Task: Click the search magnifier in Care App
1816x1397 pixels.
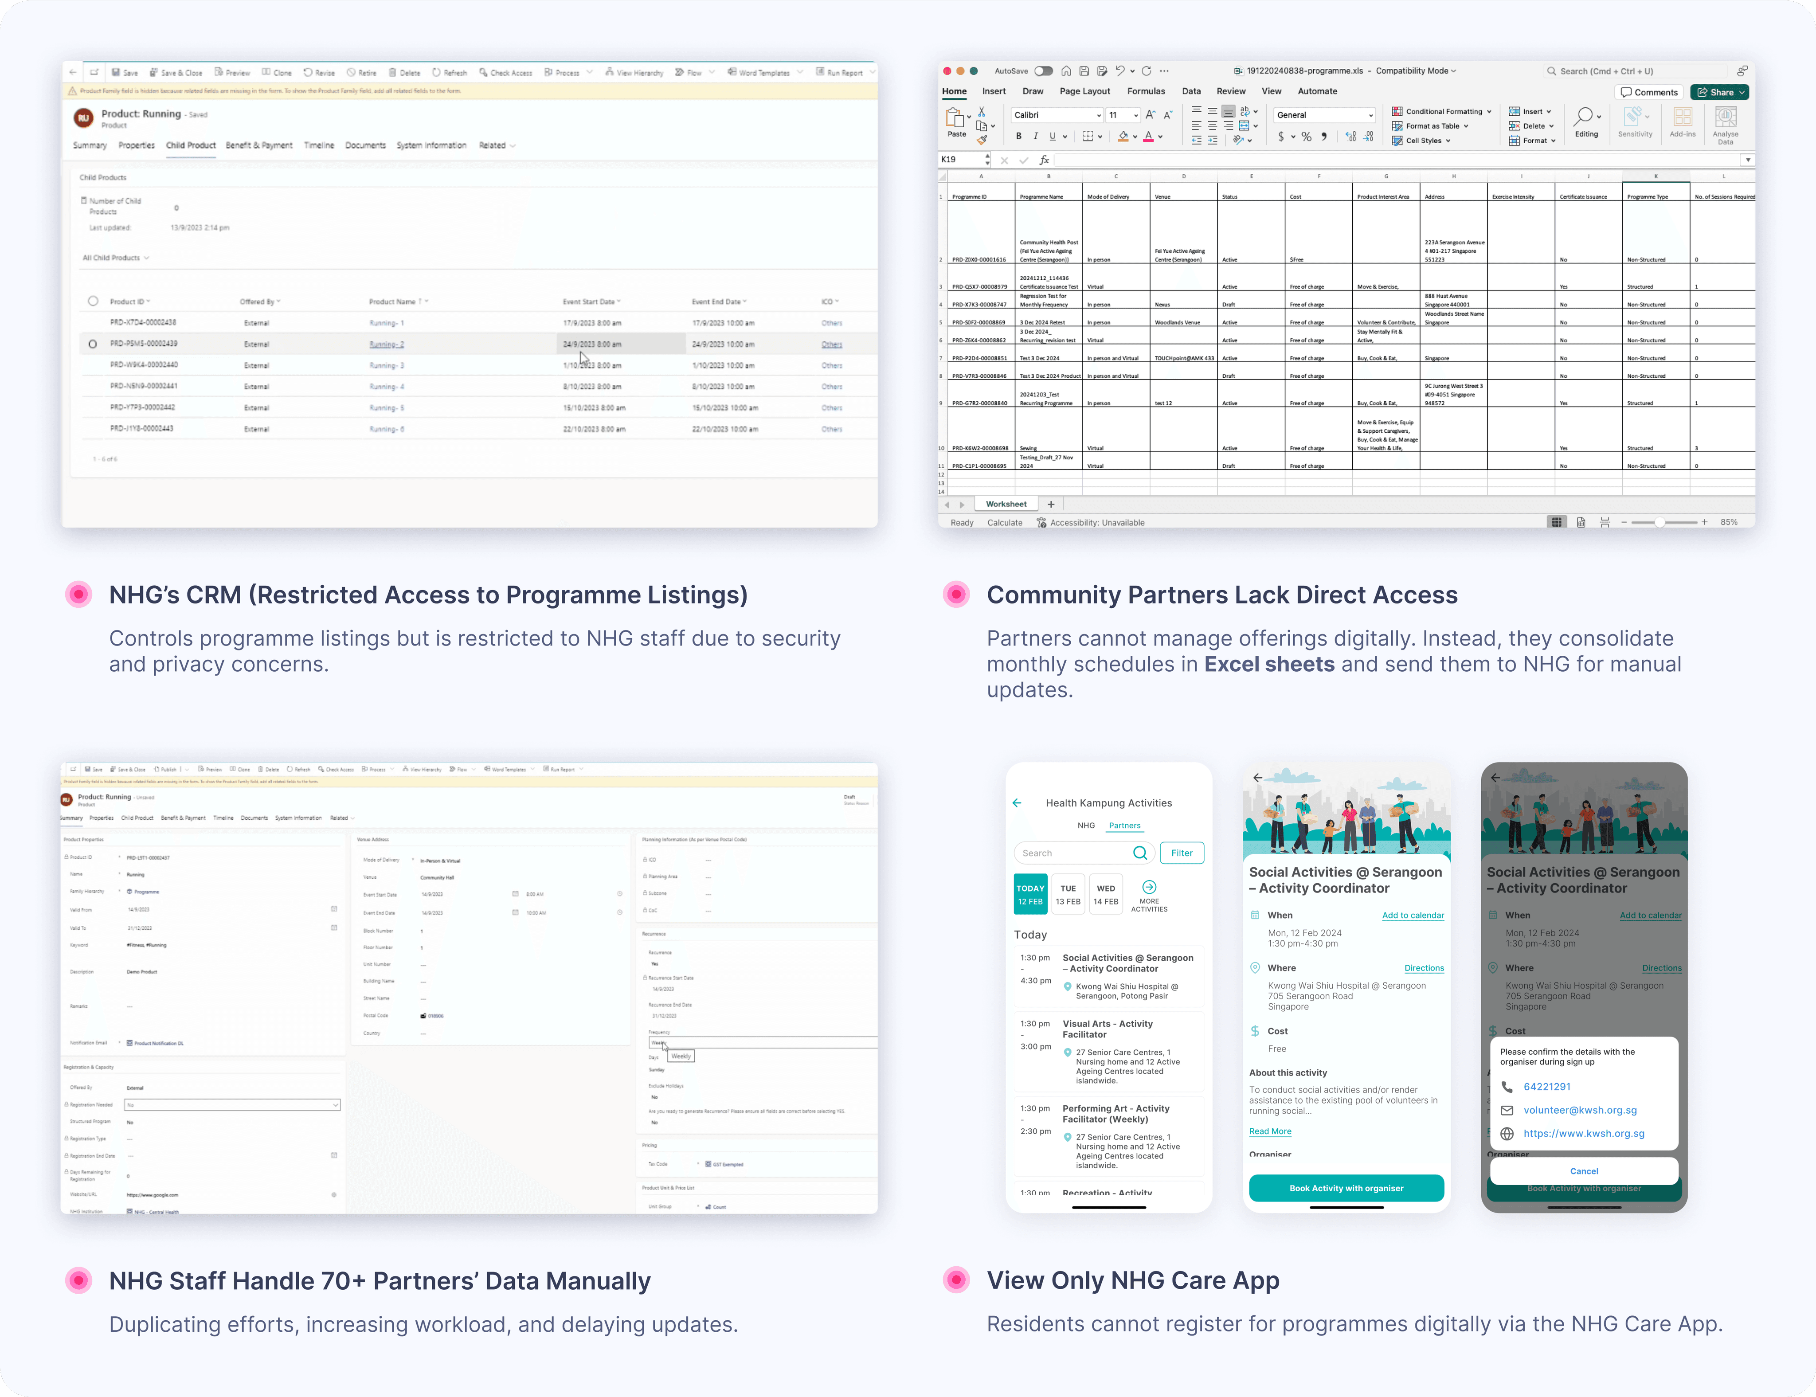Action: click(1140, 853)
